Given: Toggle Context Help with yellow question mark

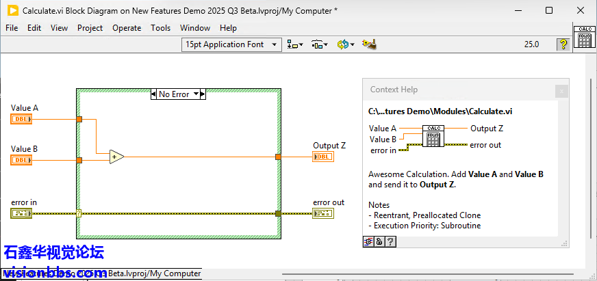Looking at the screenshot, I should (x=563, y=44).
